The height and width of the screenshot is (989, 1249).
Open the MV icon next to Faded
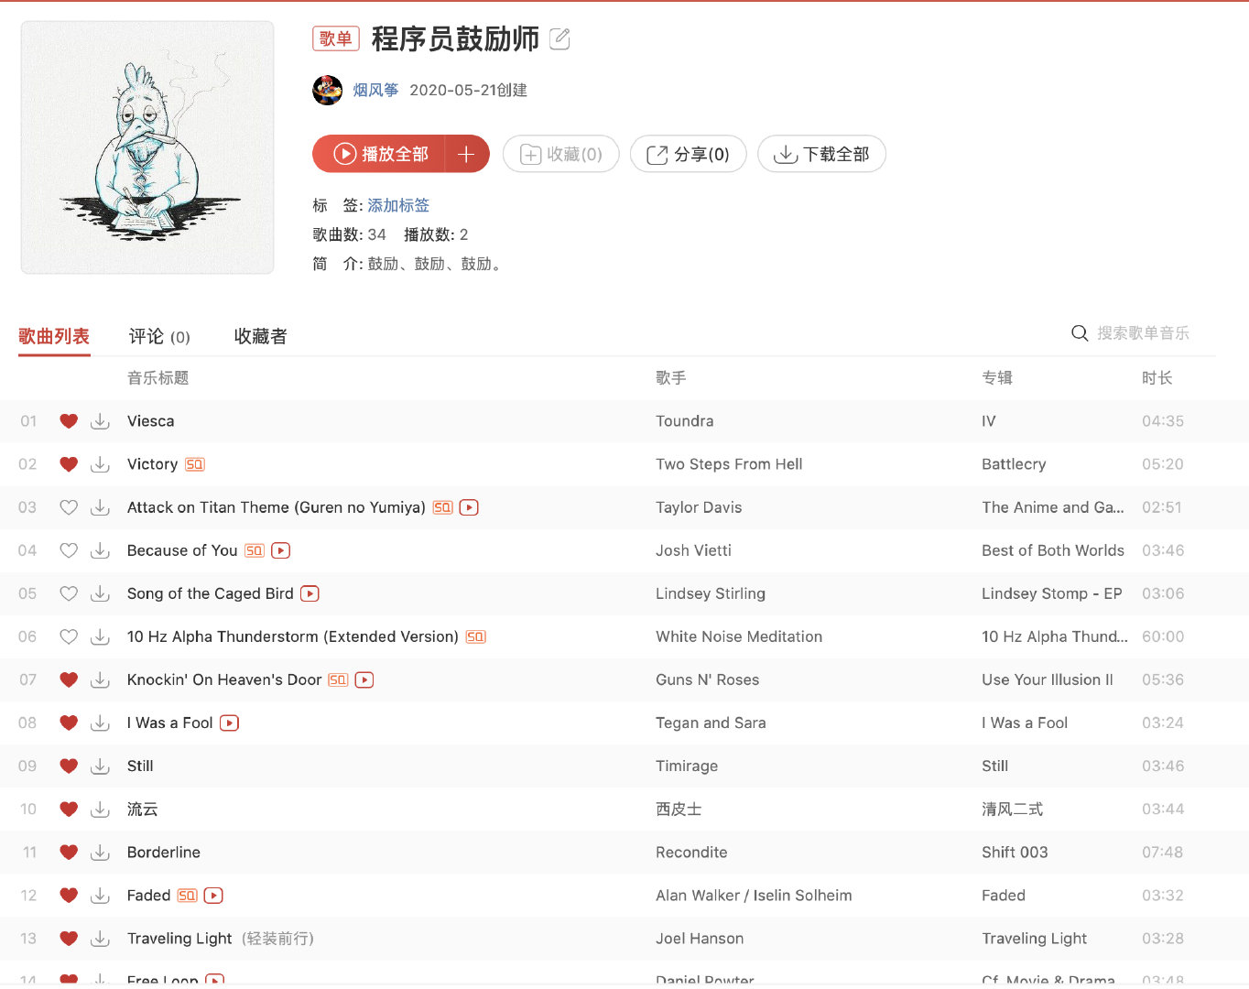[213, 896]
